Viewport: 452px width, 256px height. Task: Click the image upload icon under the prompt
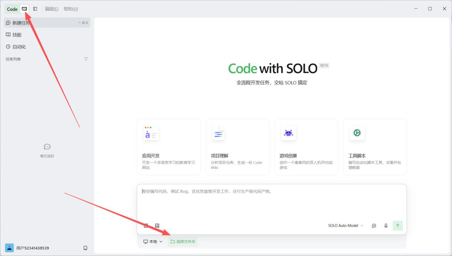[157, 226]
